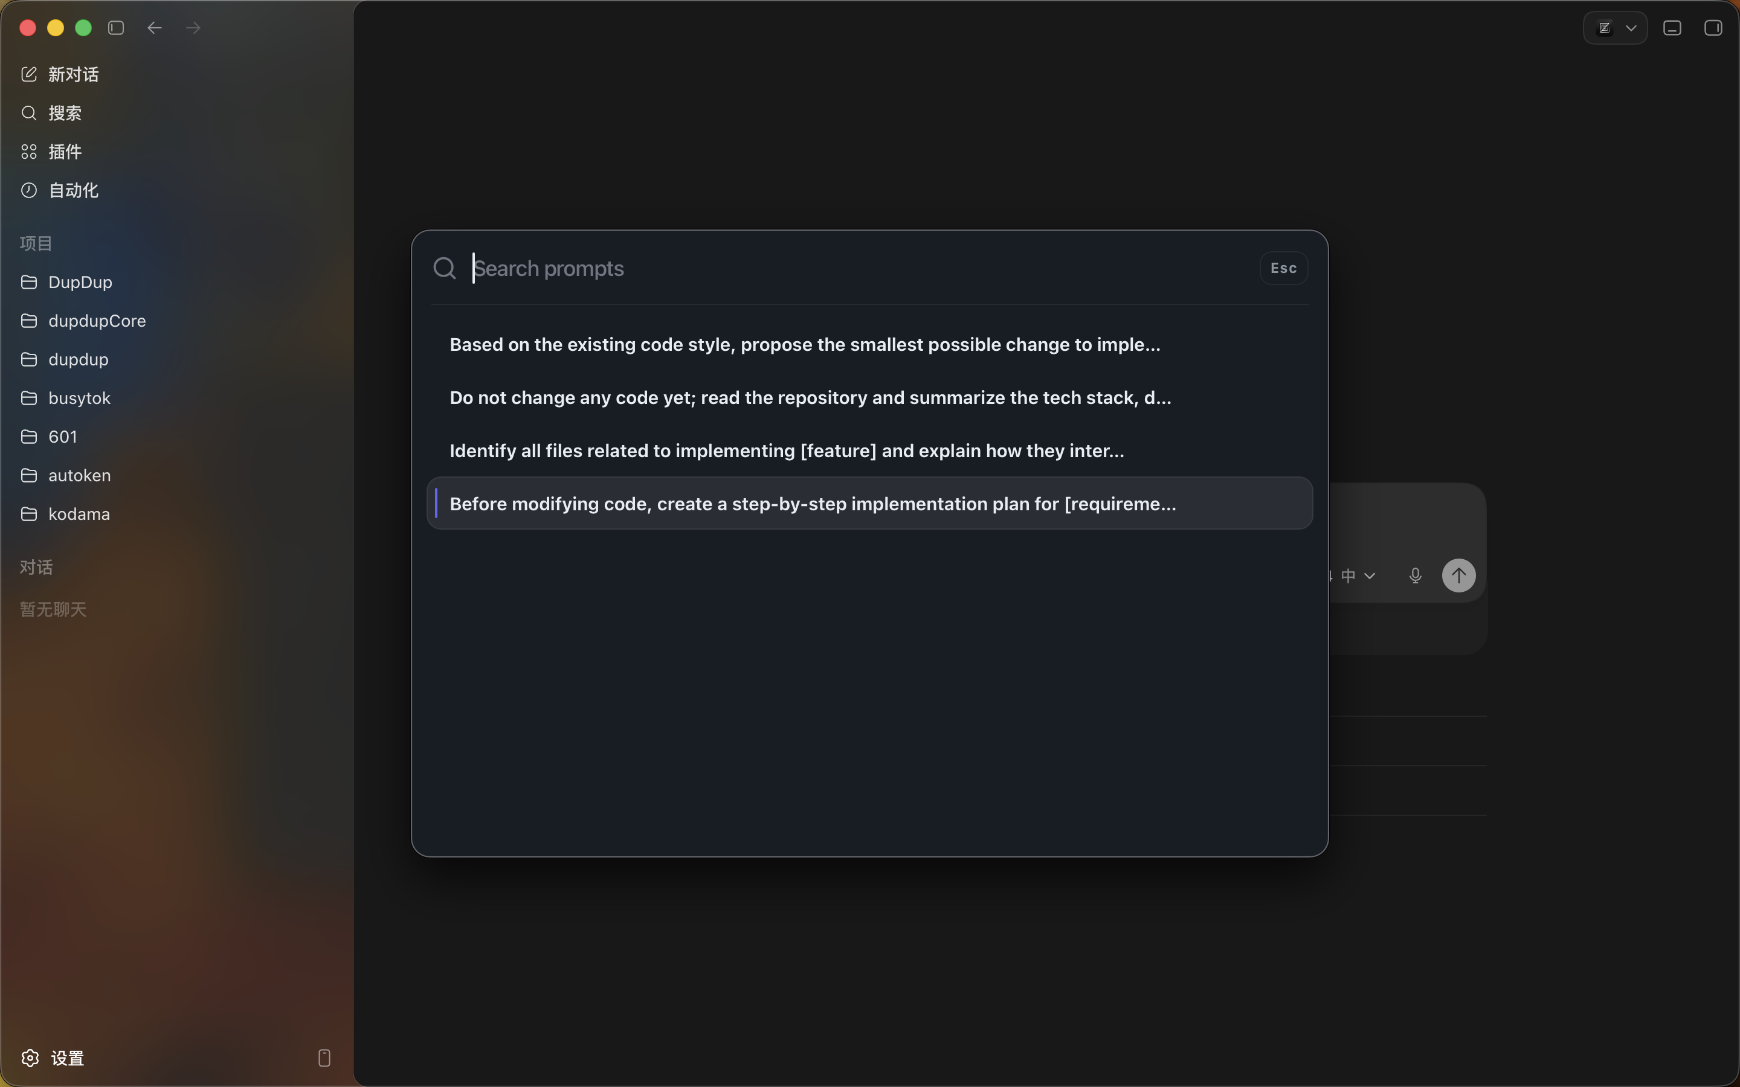
Task: Click the folder icon beside kodama
Action: click(x=29, y=514)
